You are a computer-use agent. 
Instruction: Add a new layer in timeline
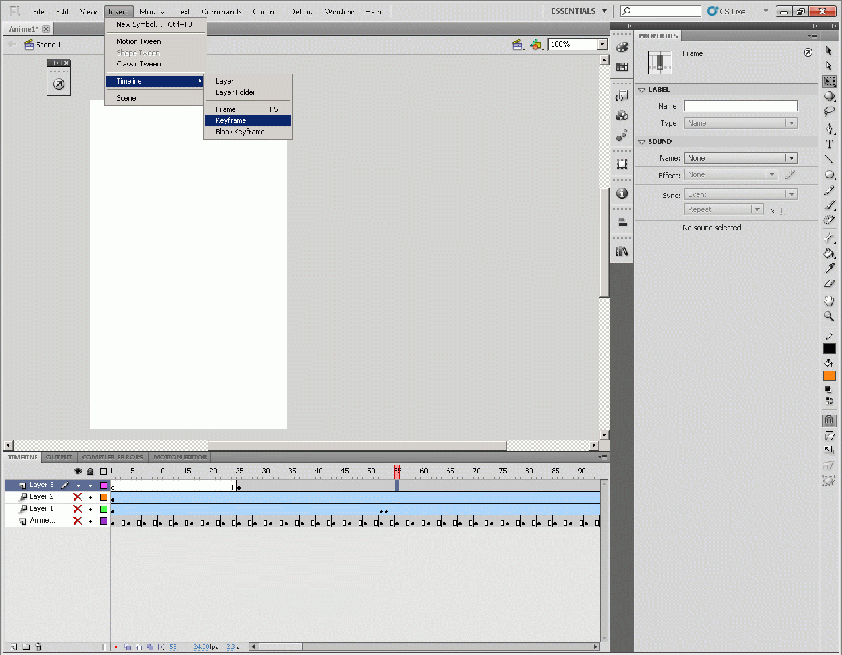tap(13, 647)
